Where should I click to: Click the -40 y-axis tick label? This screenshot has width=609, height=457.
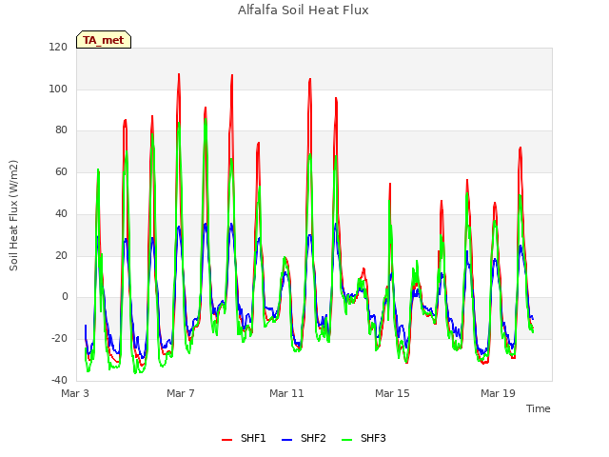(59, 381)
